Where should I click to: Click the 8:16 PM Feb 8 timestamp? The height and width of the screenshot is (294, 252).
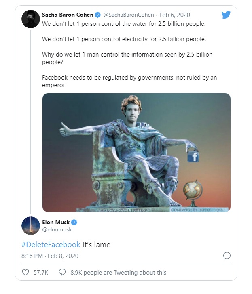(50, 256)
